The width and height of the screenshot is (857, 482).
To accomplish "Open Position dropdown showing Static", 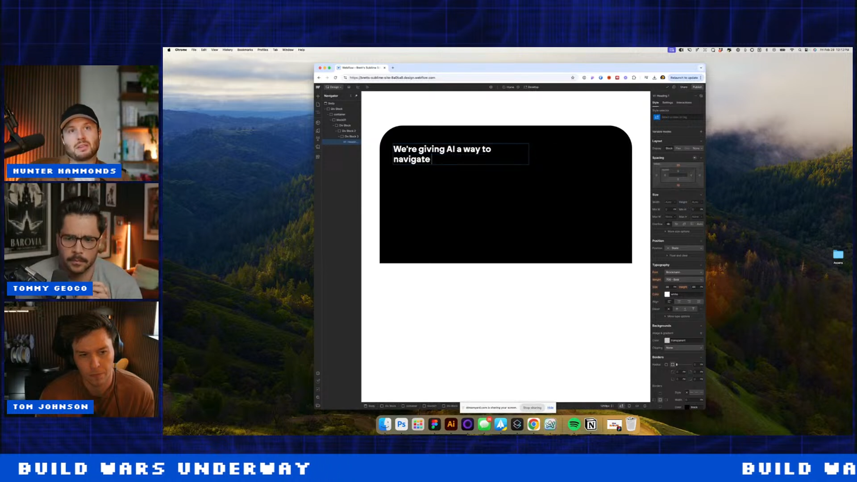I will point(684,248).
